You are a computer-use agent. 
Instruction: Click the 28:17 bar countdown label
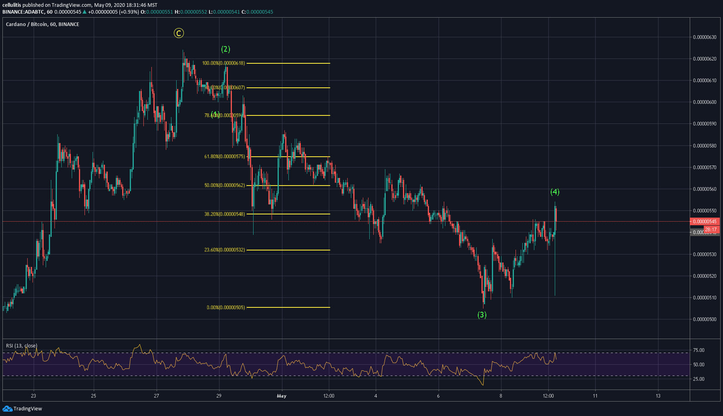711,230
